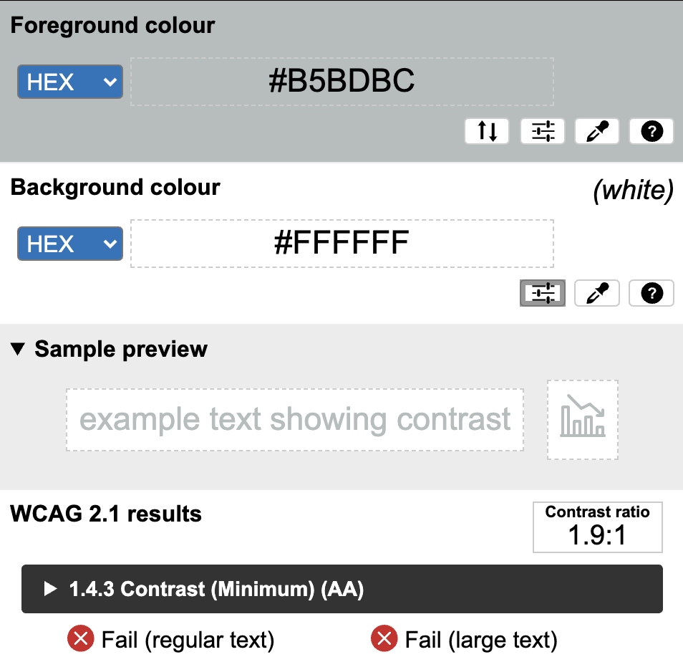Open help for the background colour
The height and width of the screenshot is (662, 683).
pyautogui.click(x=651, y=293)
